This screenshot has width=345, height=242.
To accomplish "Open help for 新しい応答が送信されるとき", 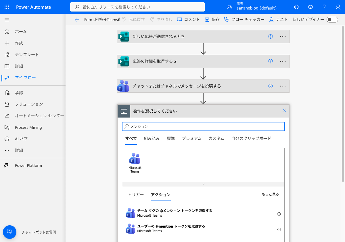I will (270, 37).
